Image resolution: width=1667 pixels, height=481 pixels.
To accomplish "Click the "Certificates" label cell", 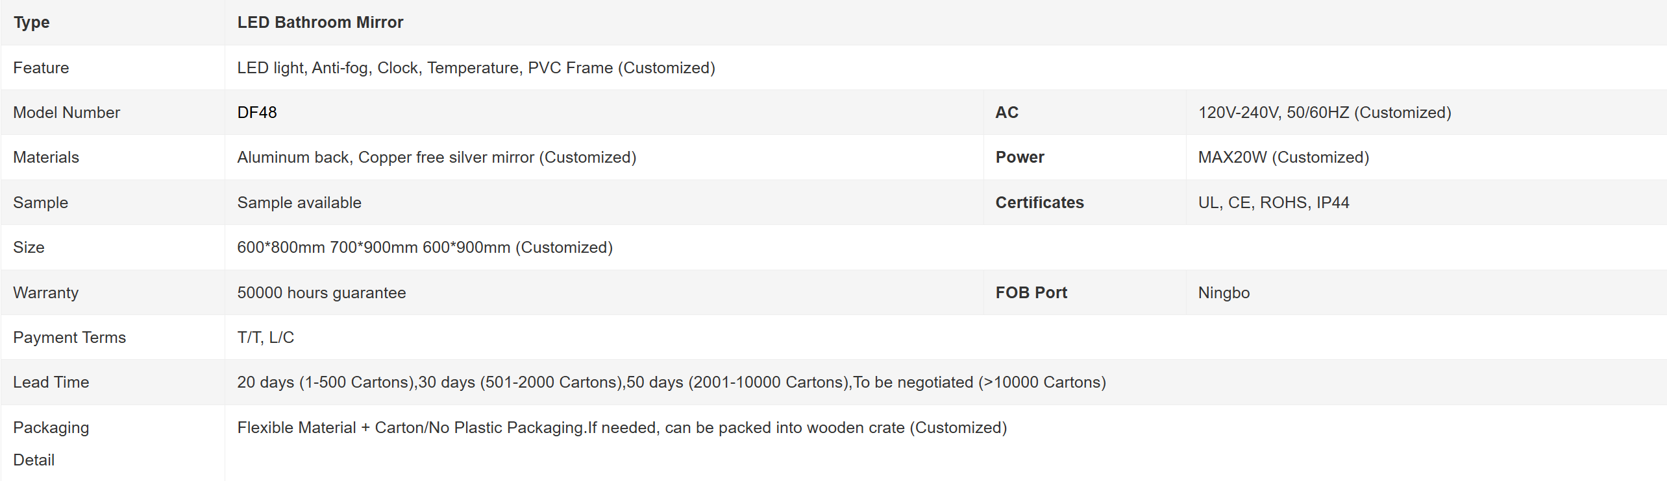I will point(1039,203).
